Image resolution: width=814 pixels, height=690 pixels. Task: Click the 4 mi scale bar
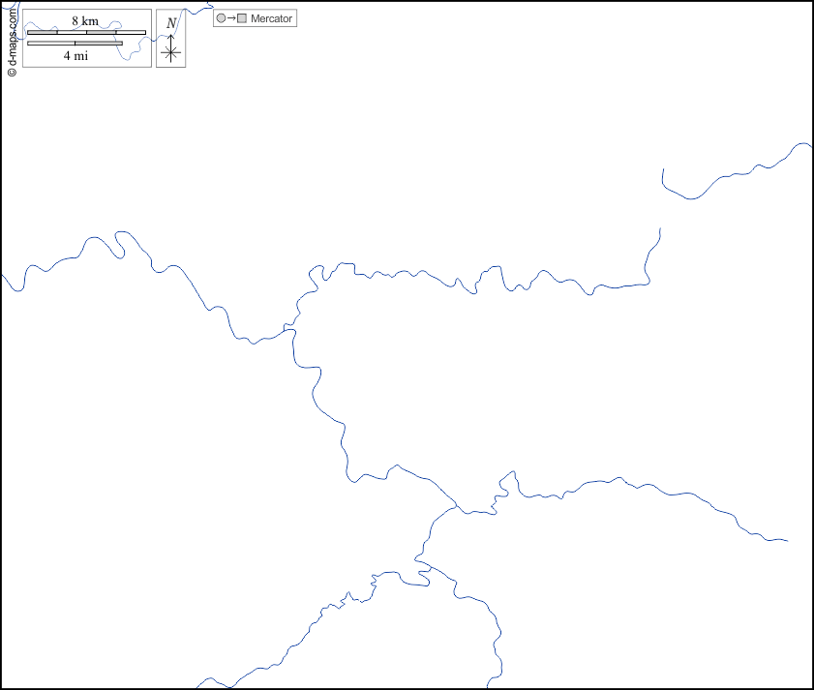pyautogui.click(x=75, y=44)
